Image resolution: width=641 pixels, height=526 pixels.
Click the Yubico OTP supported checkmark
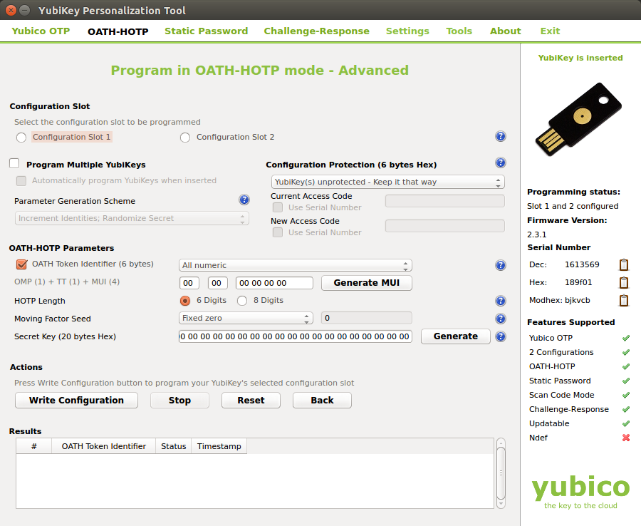(626, 339)
